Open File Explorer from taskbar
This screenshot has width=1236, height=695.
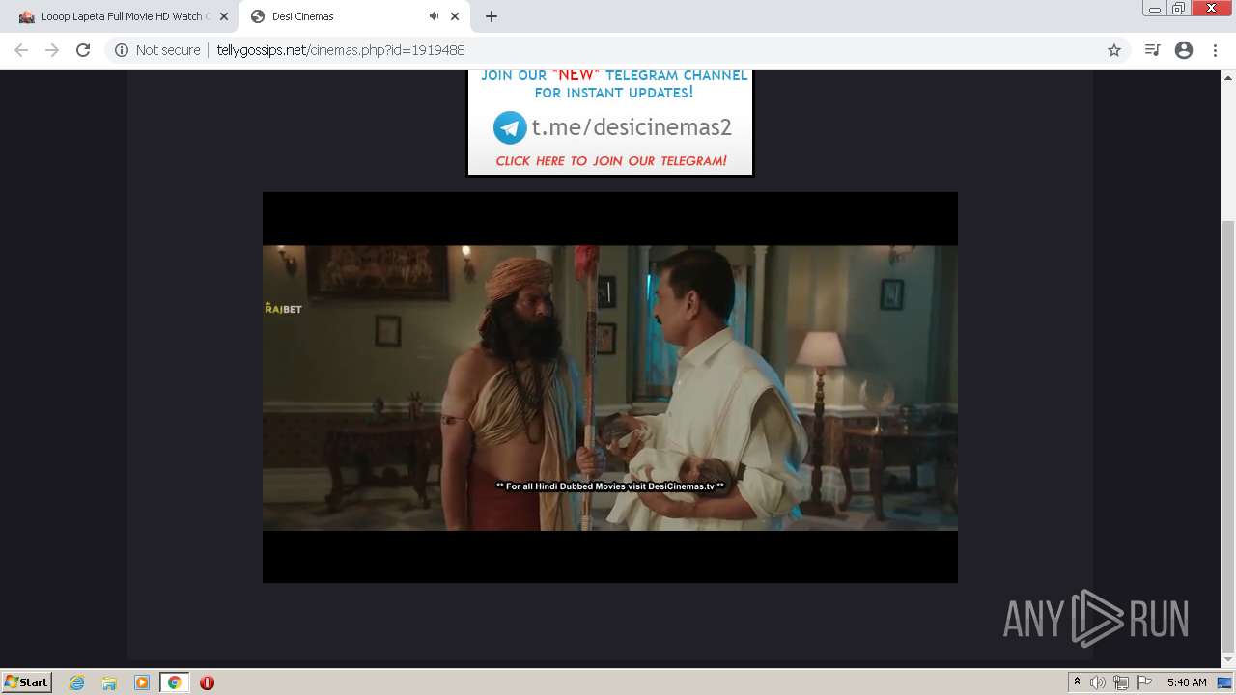coord(109,682)
